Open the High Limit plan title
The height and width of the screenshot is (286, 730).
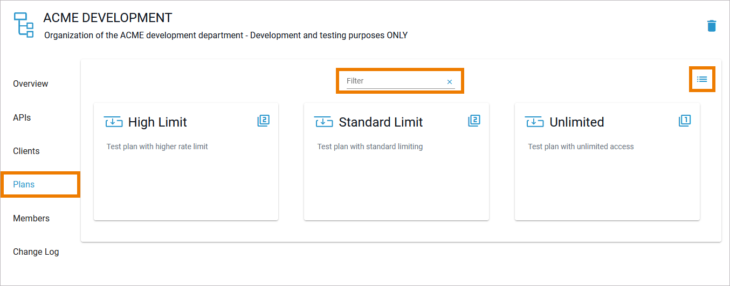157,122
